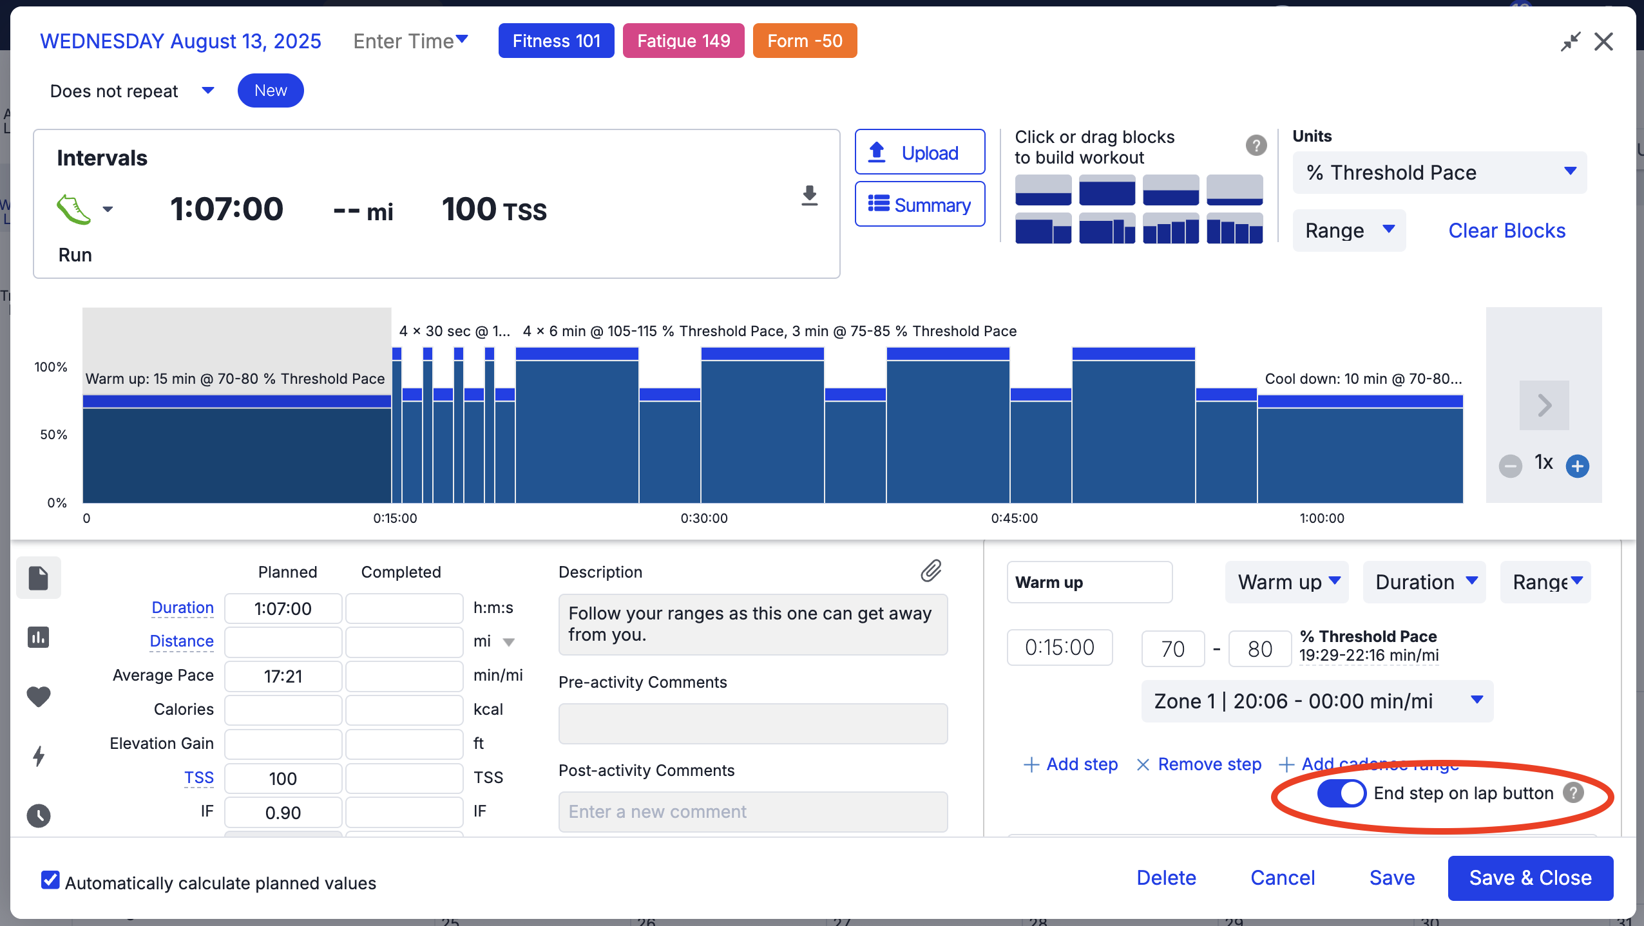Viewport: 1644px width, 926px height.
Task: Click the paperclip attachment icon
Action: 931,571
